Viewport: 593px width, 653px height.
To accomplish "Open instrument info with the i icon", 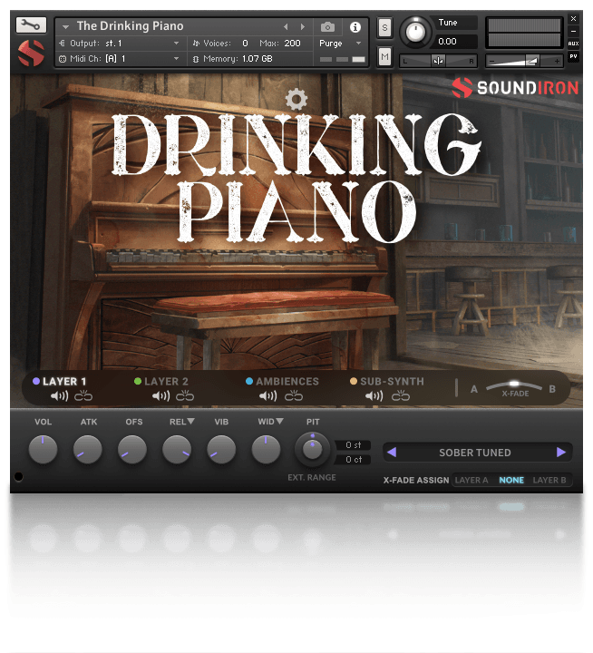I will [x=355, y=27].
